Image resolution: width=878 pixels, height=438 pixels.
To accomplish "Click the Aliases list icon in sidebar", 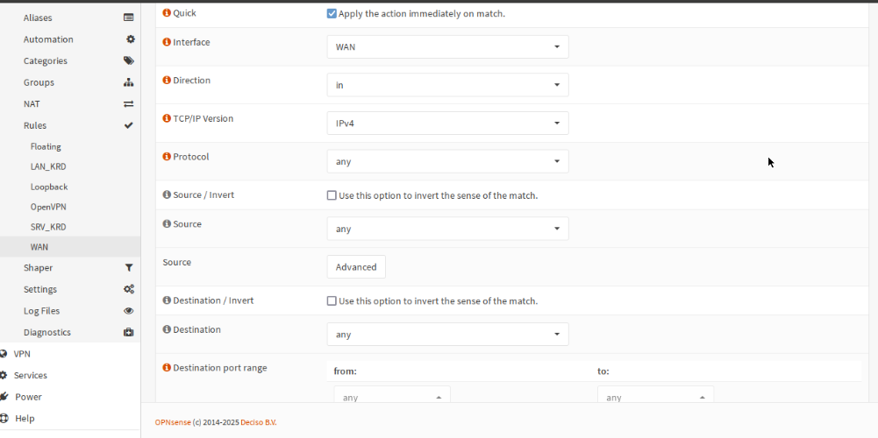I will (129, 18).
